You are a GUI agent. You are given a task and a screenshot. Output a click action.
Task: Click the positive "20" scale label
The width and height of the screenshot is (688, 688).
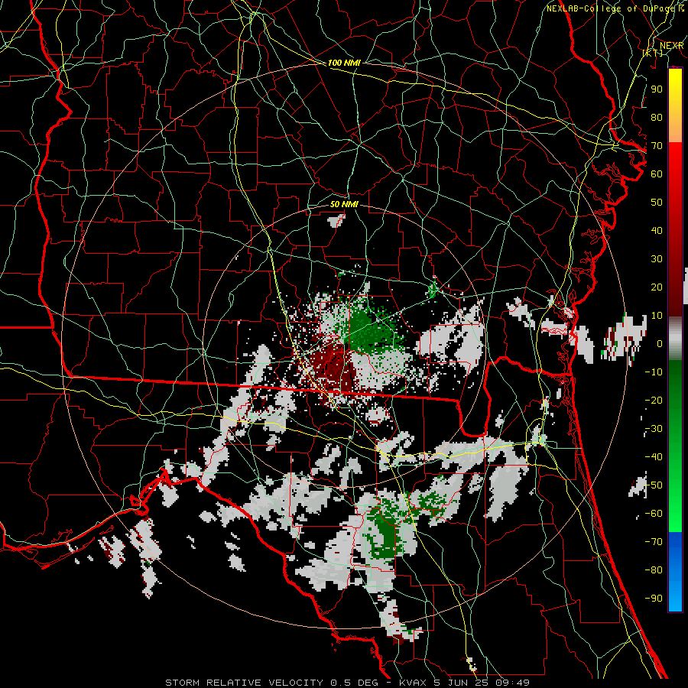(x=657, y=287)
